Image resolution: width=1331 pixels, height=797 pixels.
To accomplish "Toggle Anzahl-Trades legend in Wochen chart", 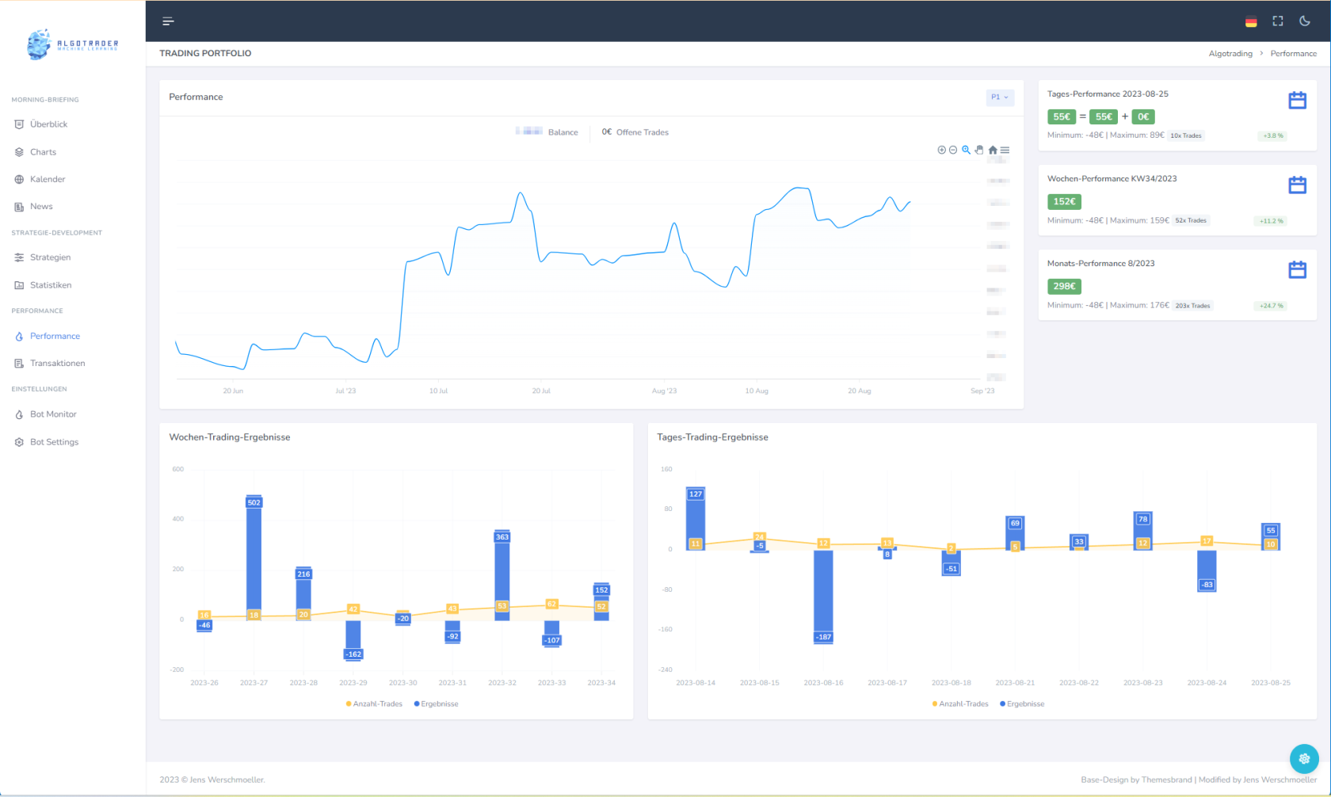I will pos(374,704).
